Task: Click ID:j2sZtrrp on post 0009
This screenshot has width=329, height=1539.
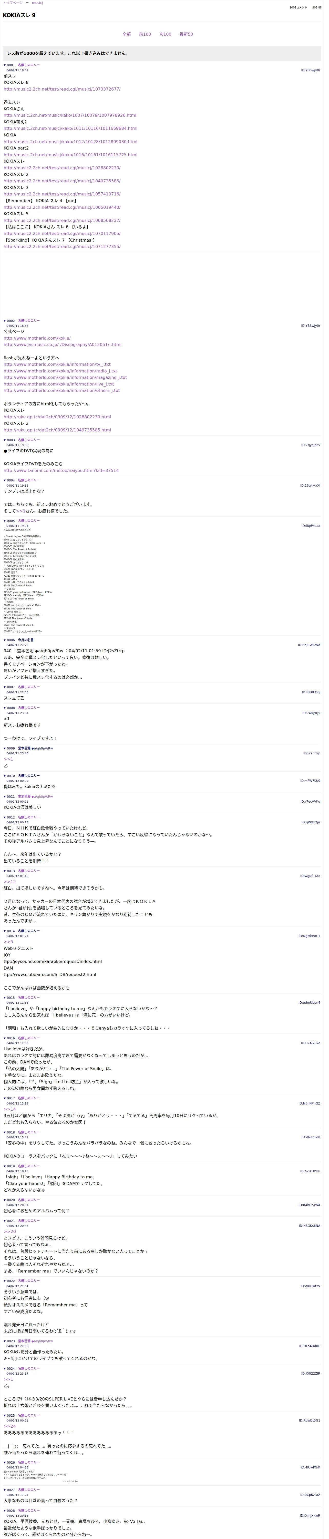Action: [311, 754]
